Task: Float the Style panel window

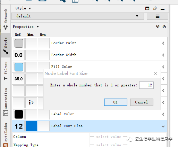Action: click(147, 8)
